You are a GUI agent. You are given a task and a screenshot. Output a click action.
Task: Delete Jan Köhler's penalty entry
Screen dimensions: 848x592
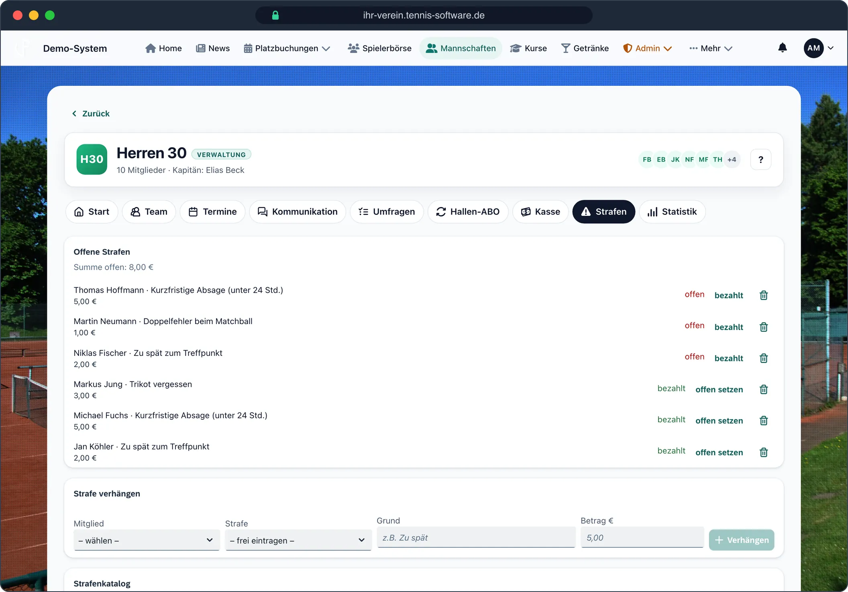(x=764, y=452)
